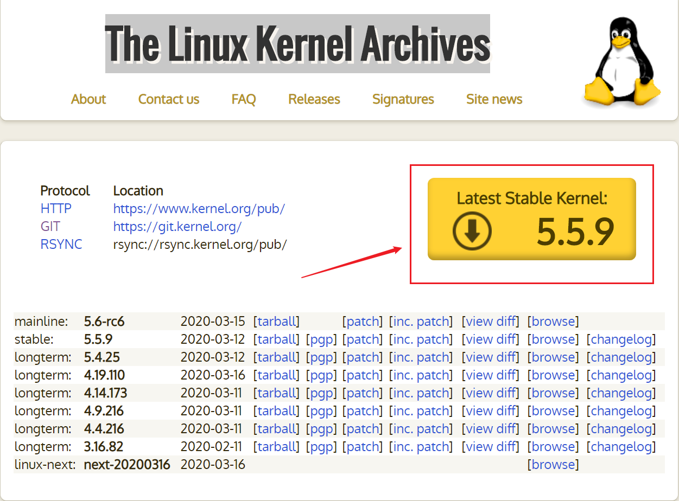Select the 5.6-rc6 version text

[104, 322]
